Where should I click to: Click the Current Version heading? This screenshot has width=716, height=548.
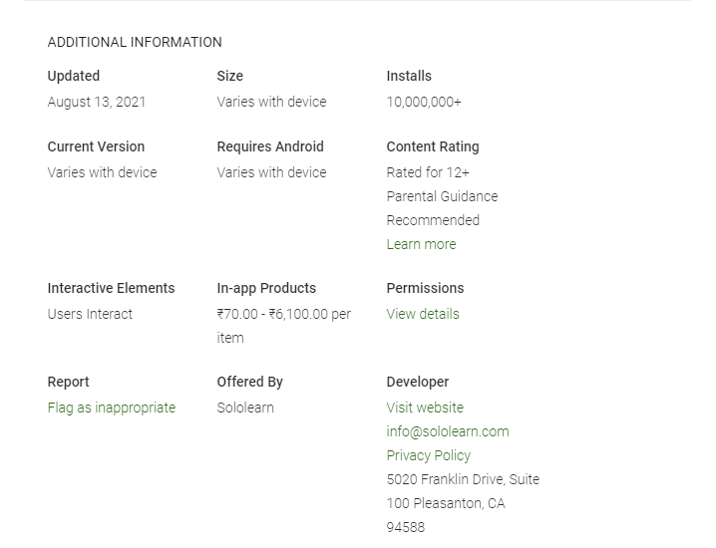[96, 146]
